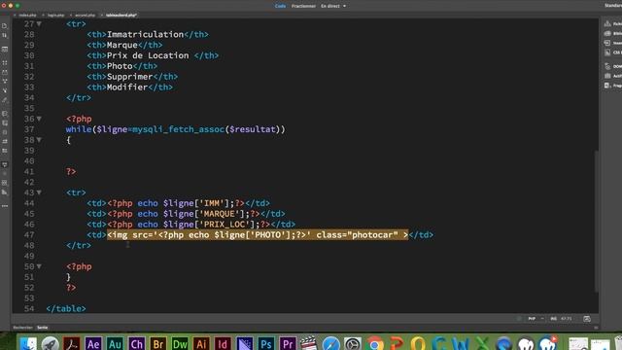622x350 pixels.
Task: Open the index.php document tab
Action: pos(27,16)
